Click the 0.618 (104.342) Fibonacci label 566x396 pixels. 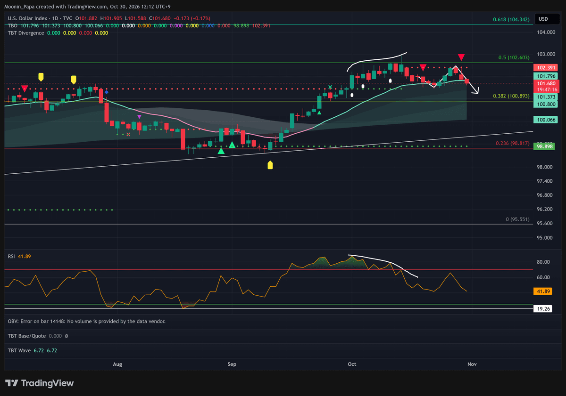point(512,19)
